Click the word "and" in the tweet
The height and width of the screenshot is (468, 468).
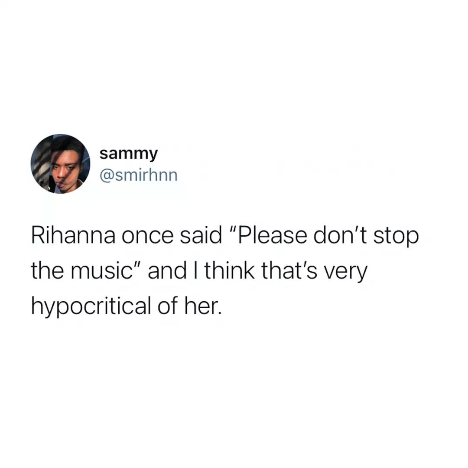(x=167, y=270)
